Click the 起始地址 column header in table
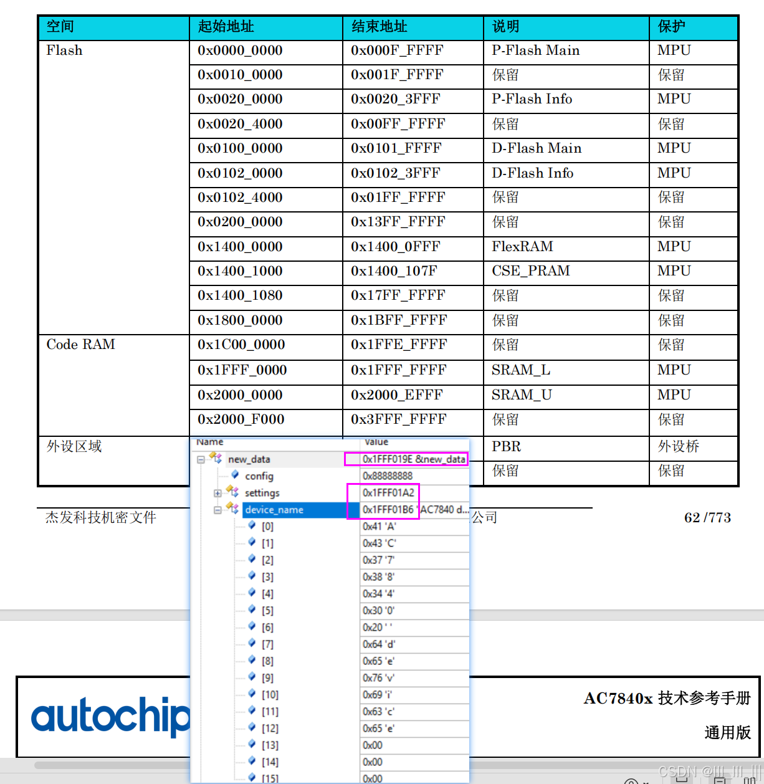The image size is (764, 784). 266,28
